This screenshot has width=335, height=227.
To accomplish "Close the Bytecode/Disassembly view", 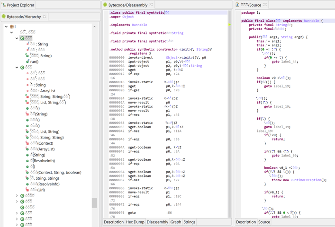I will point(151,4).
